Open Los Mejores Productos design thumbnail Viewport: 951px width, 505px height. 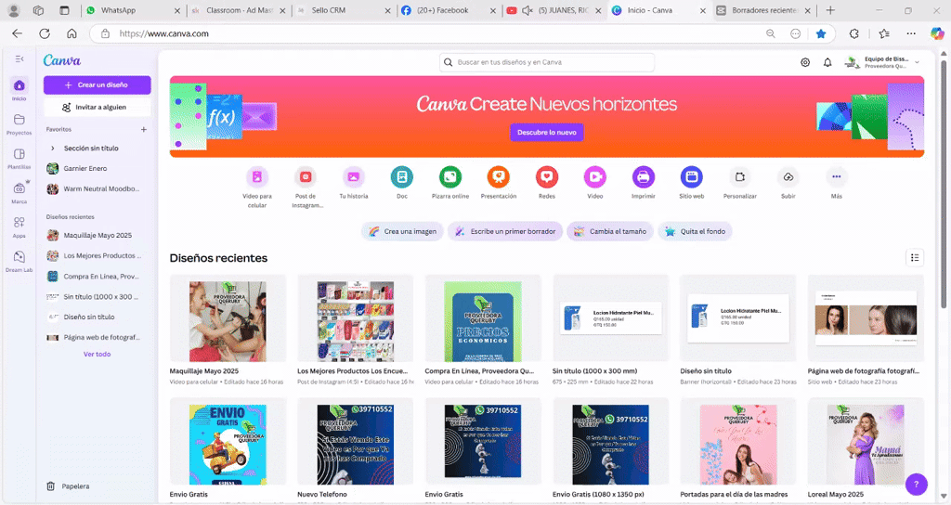(356, 319)
